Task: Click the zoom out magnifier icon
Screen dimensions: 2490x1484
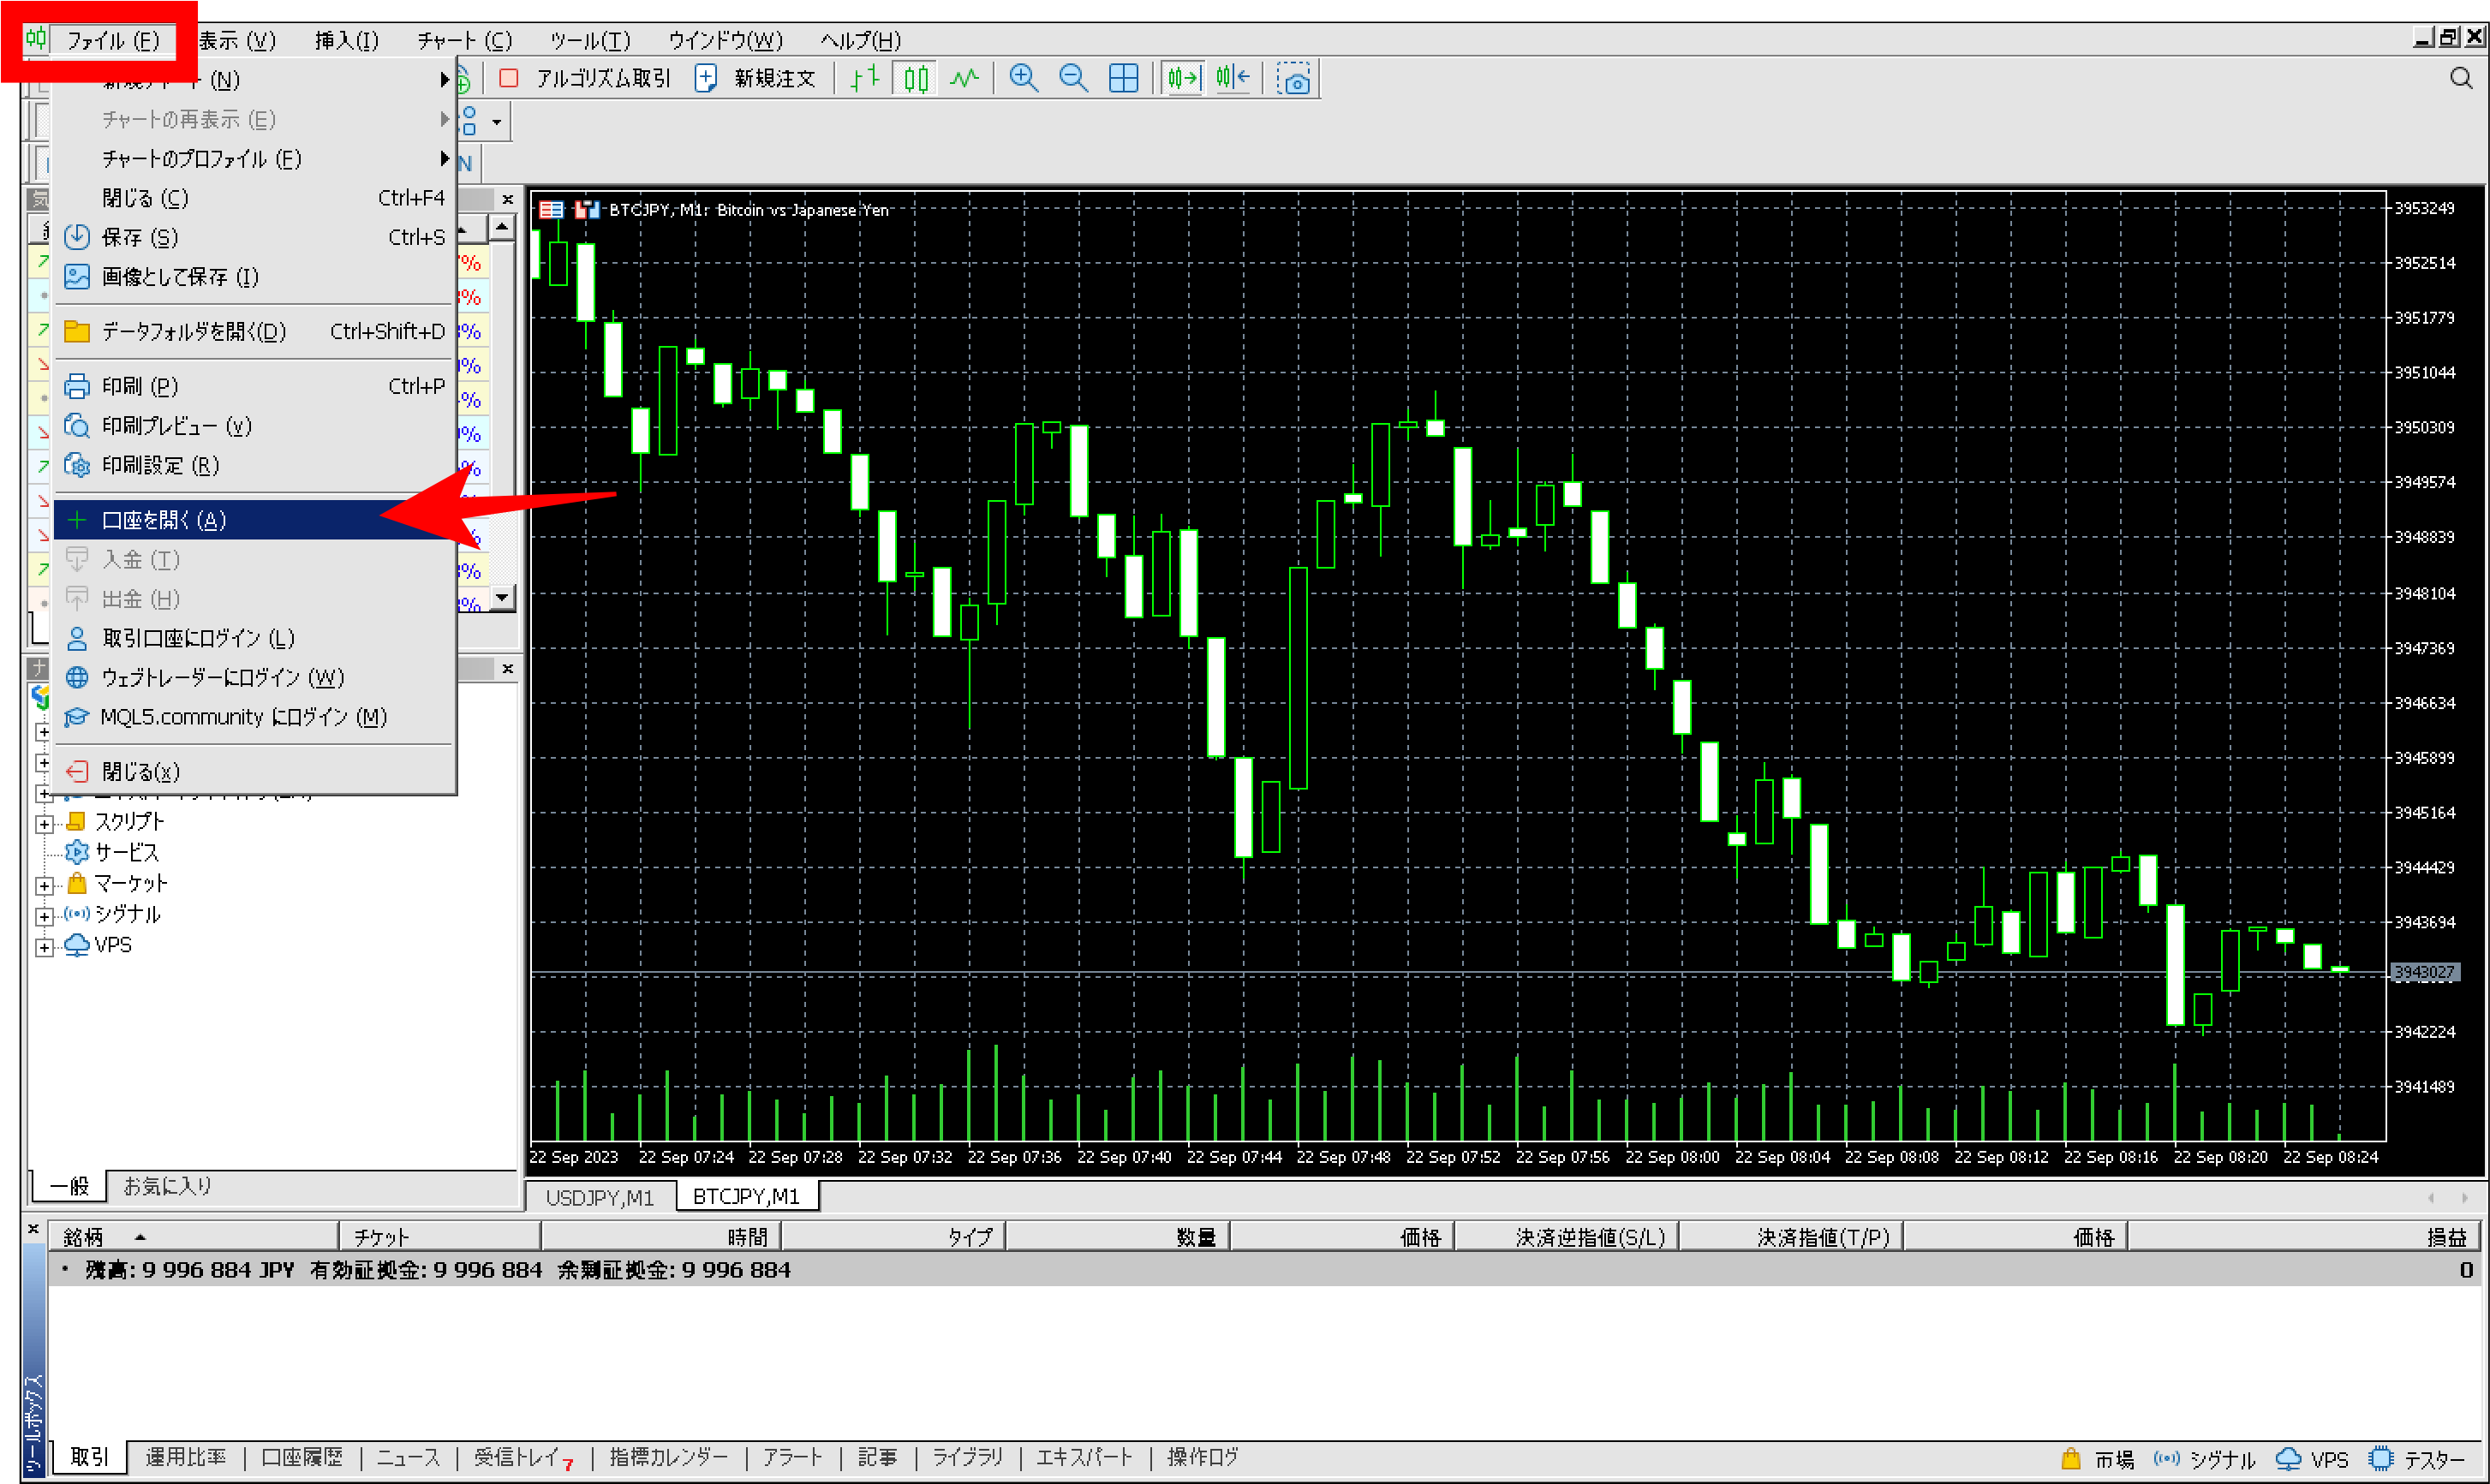Action: [1072, 78]
